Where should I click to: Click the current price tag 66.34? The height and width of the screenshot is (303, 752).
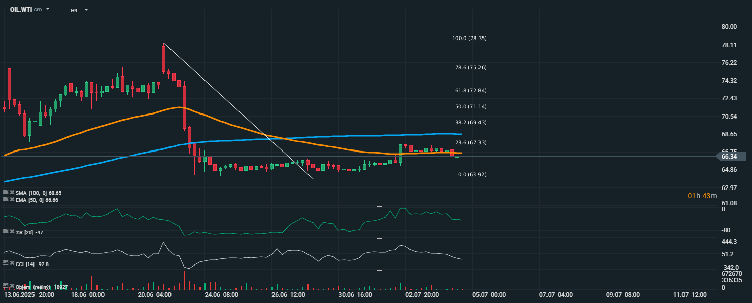point(731,157)
